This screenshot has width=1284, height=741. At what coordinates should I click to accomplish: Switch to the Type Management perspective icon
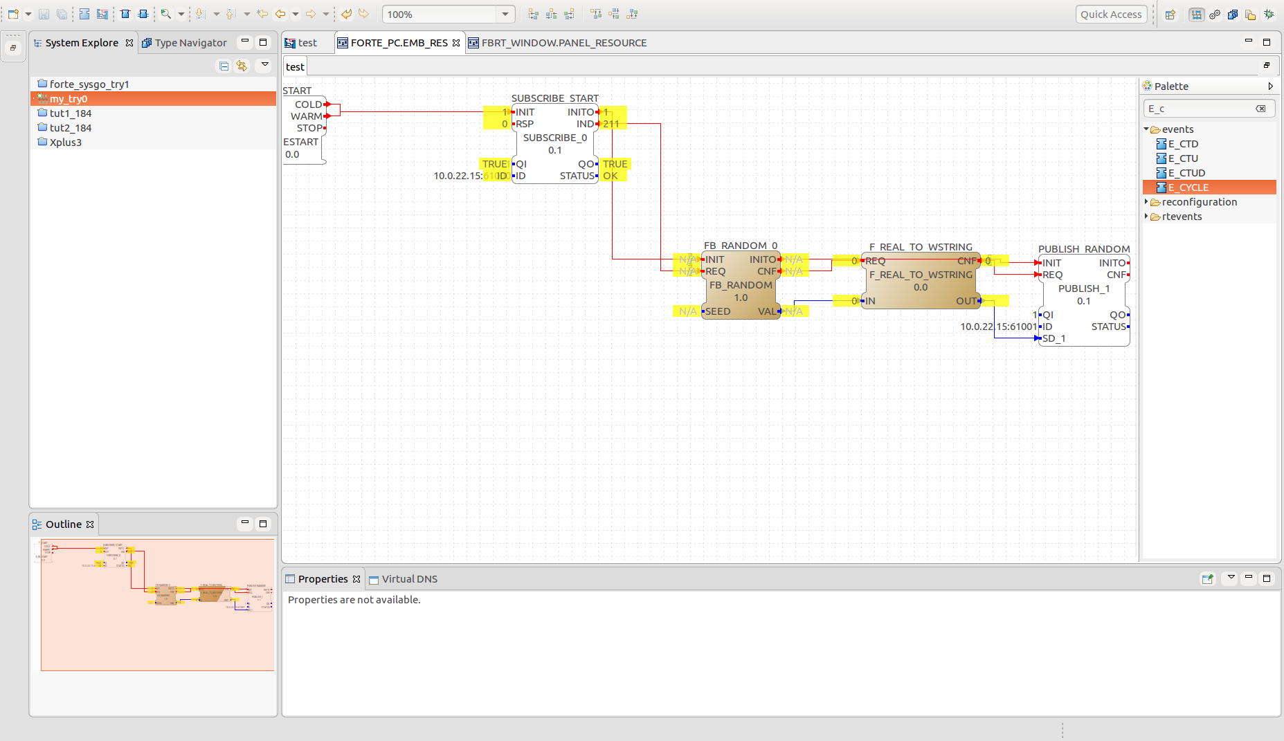pos(1233,14)
